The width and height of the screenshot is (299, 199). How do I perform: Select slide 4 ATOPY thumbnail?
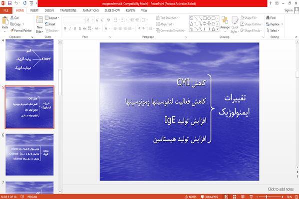coord(29,60)
